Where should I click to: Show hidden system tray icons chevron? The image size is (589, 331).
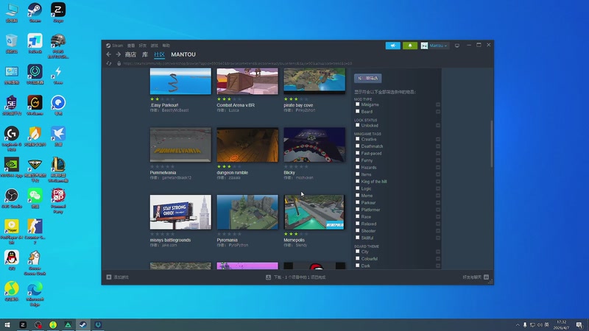[x=518, y=324]
